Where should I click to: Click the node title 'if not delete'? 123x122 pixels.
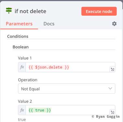tap(31, 11)
